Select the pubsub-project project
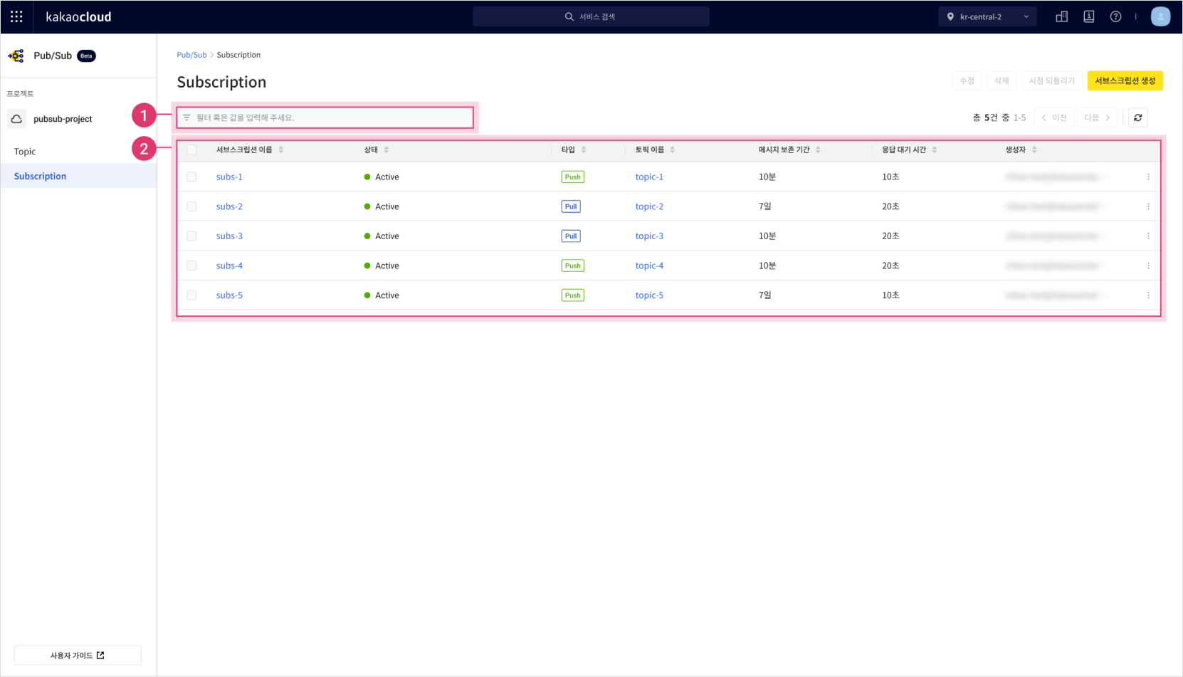Viewport: 1183px width, 677px height. [x=63, y=119]
